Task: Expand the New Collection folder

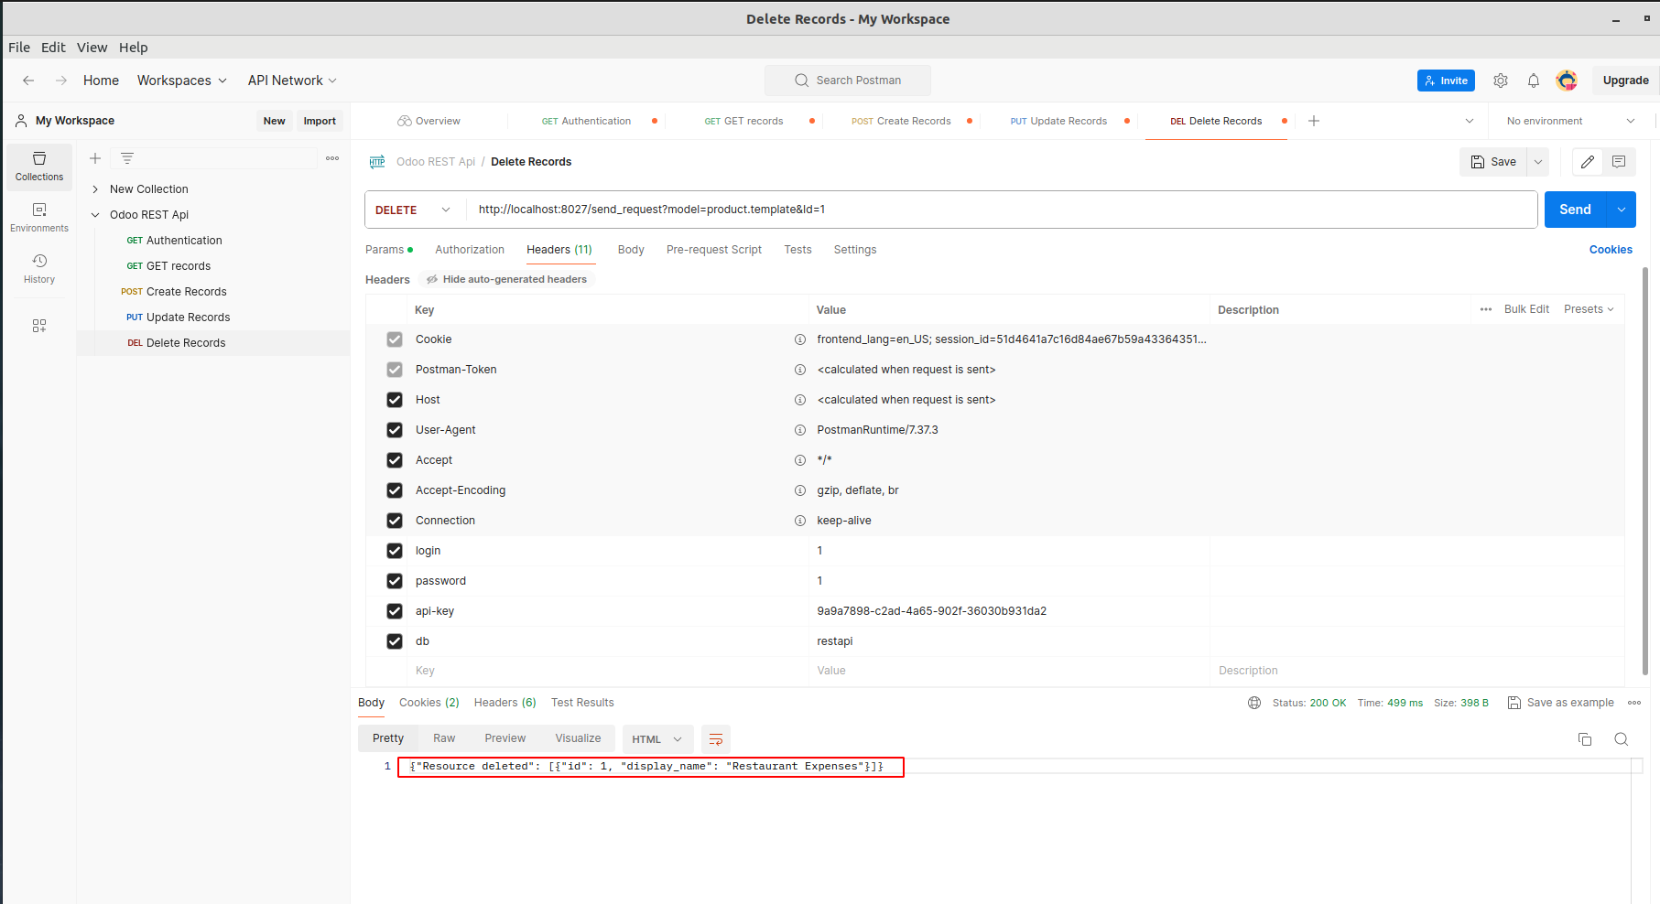Action: coord(95,189)
